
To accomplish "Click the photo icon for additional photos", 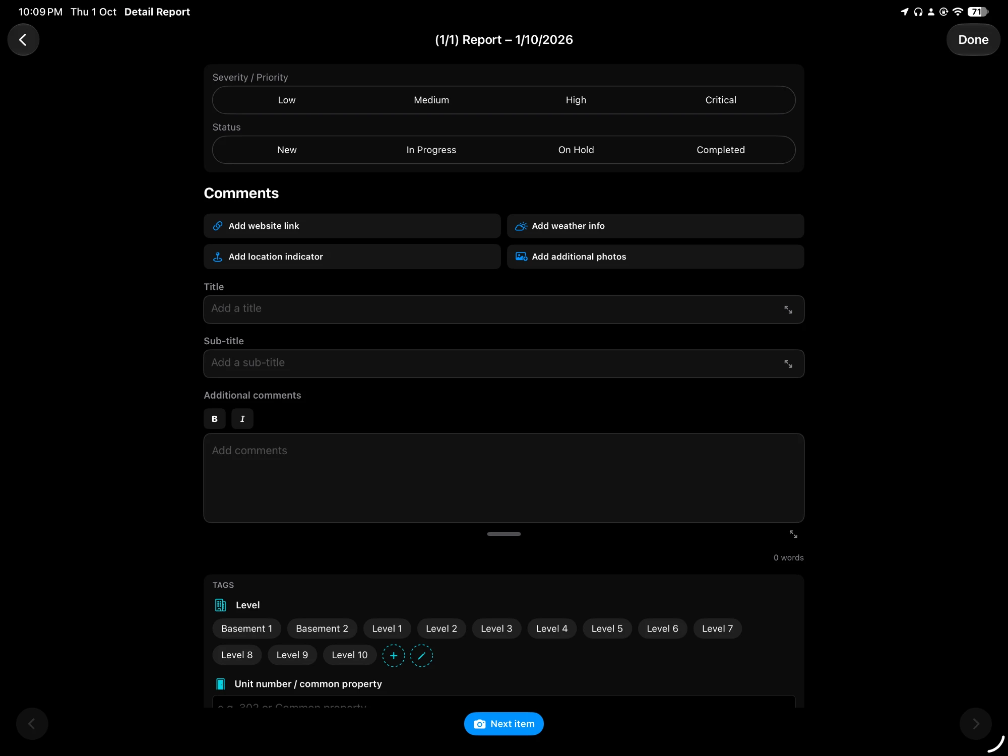I will (521, 257).
